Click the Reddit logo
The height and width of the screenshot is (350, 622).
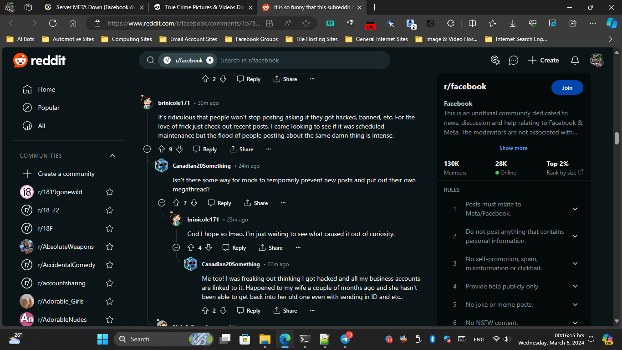[x=39, y=60]
